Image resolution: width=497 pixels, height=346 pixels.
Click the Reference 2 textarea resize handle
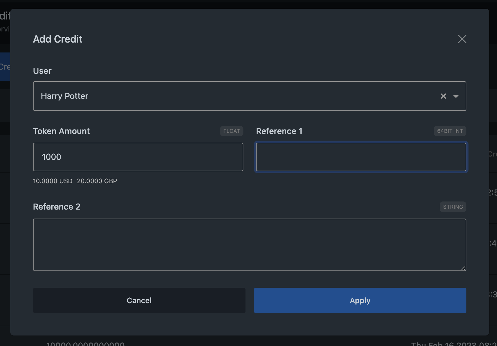coord(463,268)
